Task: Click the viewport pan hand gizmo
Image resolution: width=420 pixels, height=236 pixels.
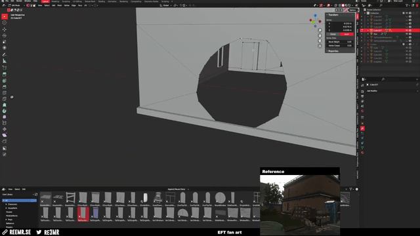Action: (x=320, y=35)
